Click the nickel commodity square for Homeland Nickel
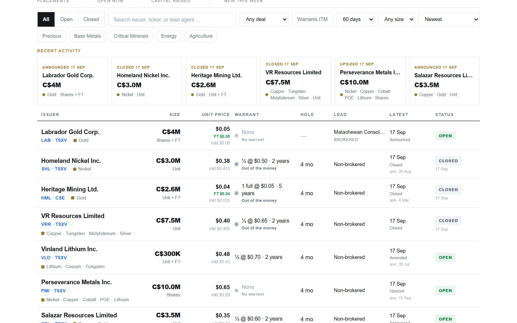 (75, 169)
